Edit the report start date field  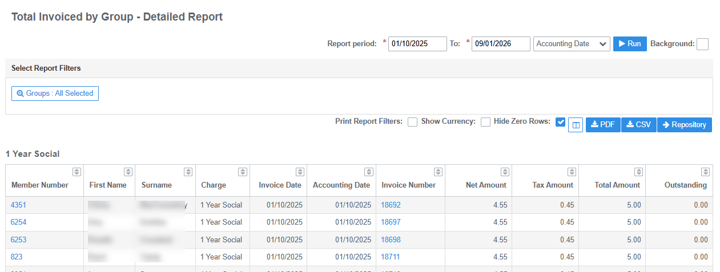coord(417,44)
